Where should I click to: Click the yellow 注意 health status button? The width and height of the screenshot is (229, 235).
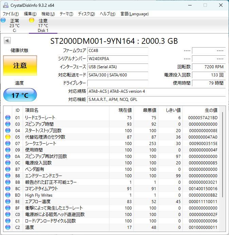[20, 66]
